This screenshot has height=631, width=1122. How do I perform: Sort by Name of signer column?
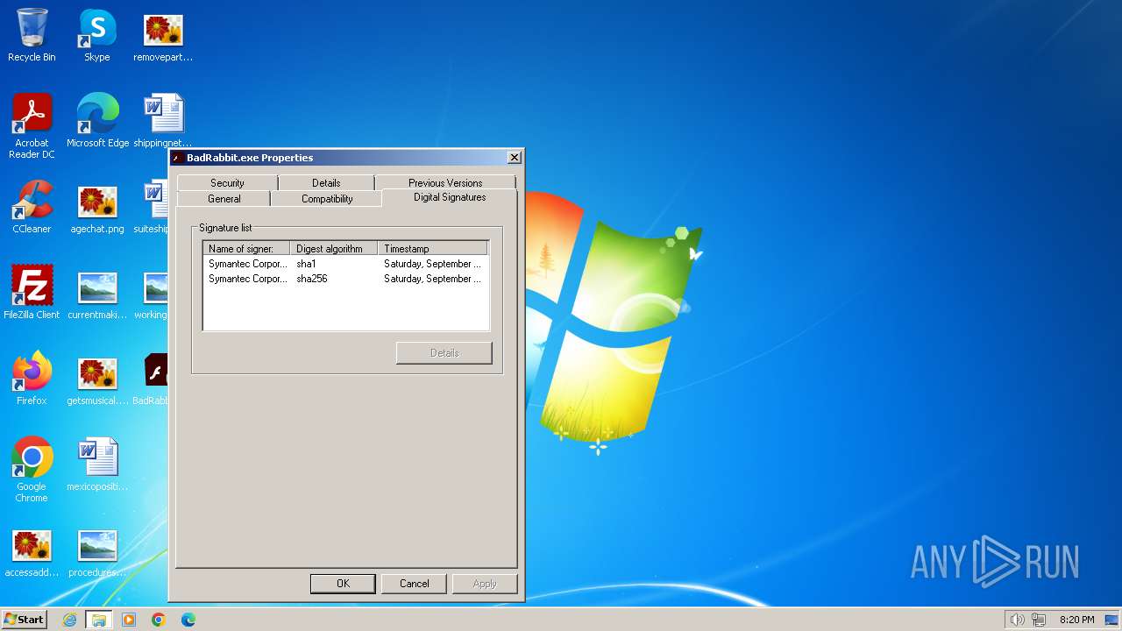click(x=246, y=248)
